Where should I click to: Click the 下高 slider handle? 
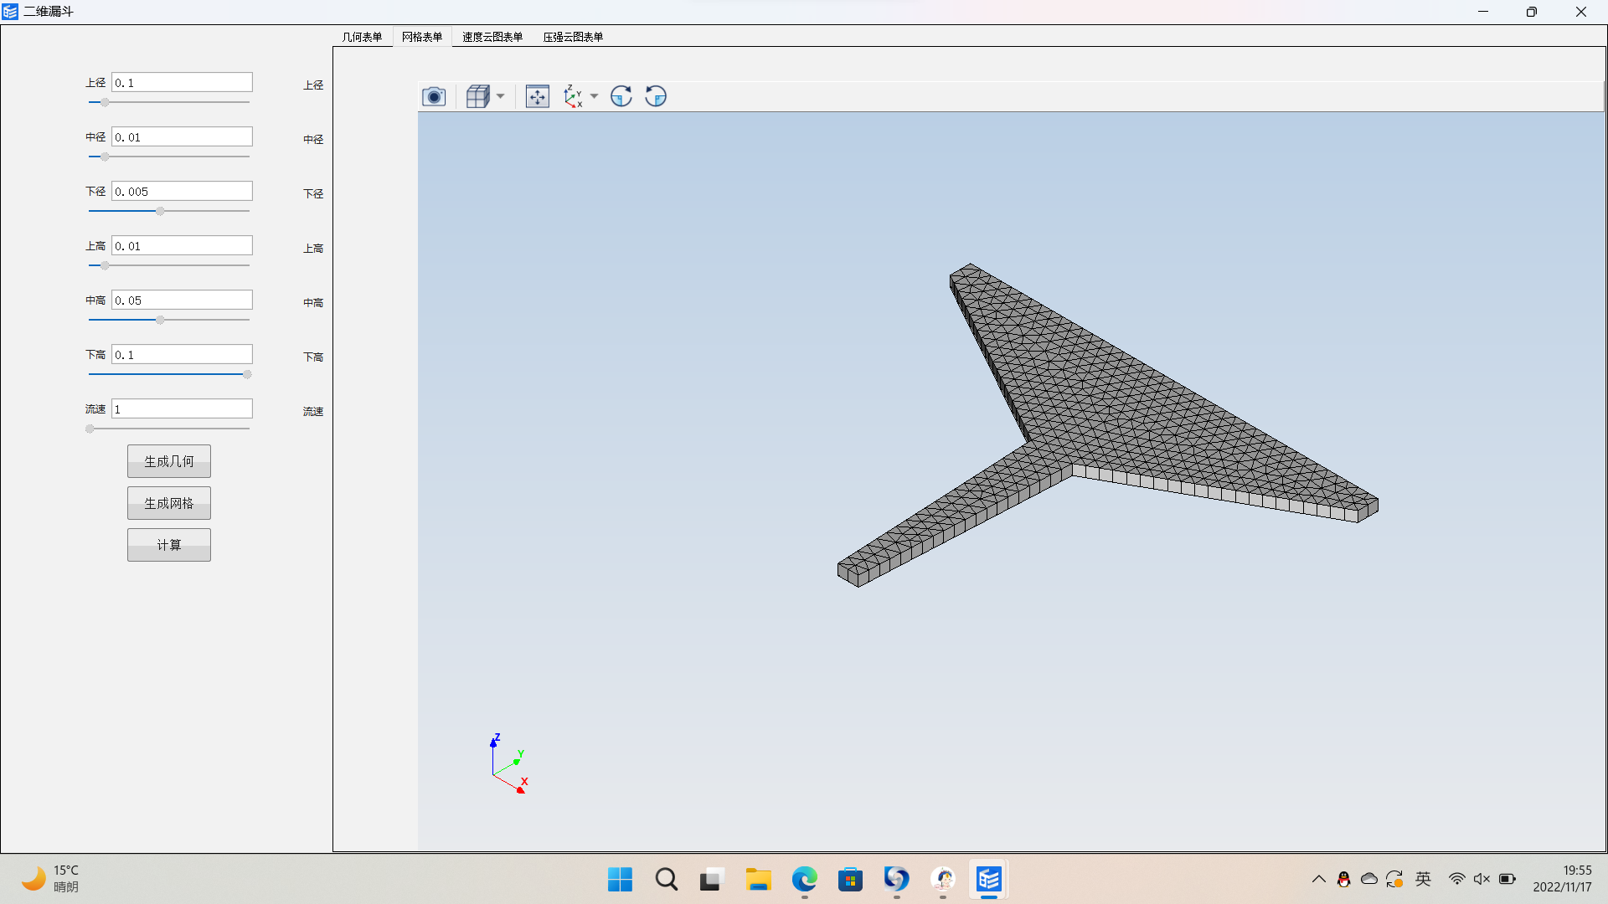[x=247, y=374]
